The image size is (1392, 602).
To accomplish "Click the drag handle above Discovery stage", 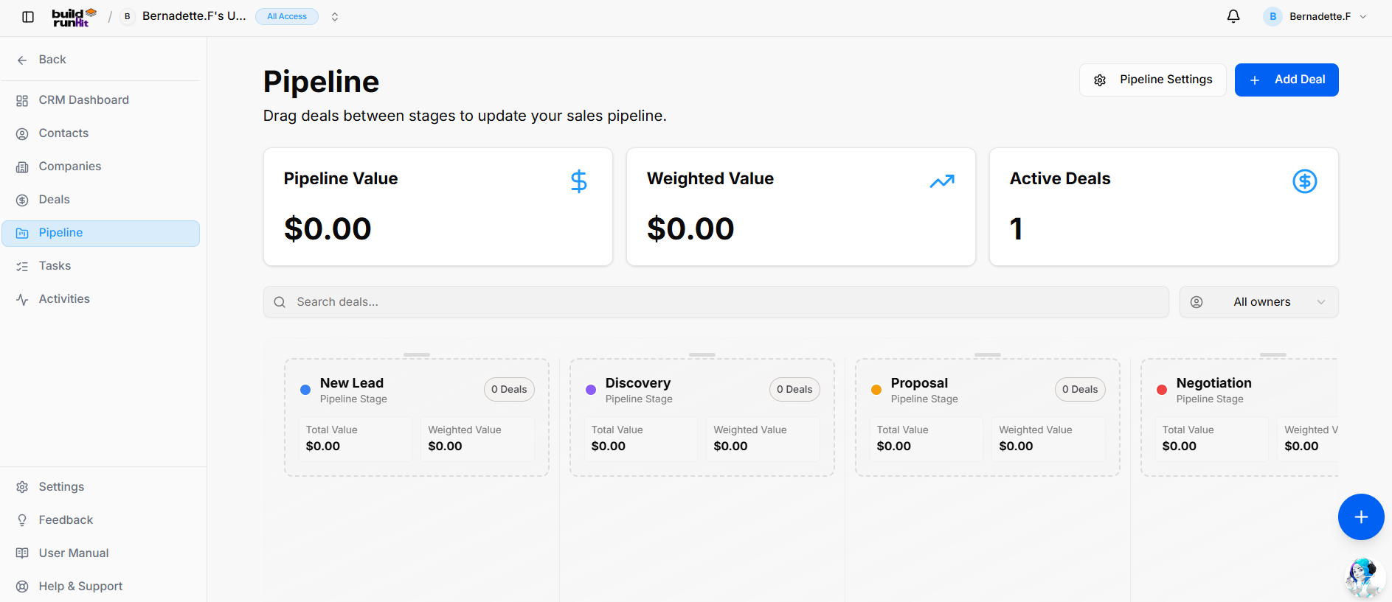I will tap(702, 355).
